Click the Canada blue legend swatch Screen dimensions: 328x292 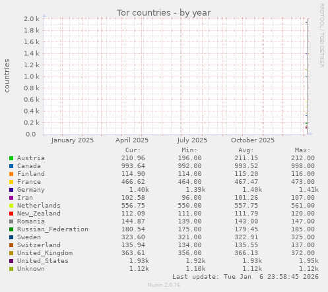point(11,166)
